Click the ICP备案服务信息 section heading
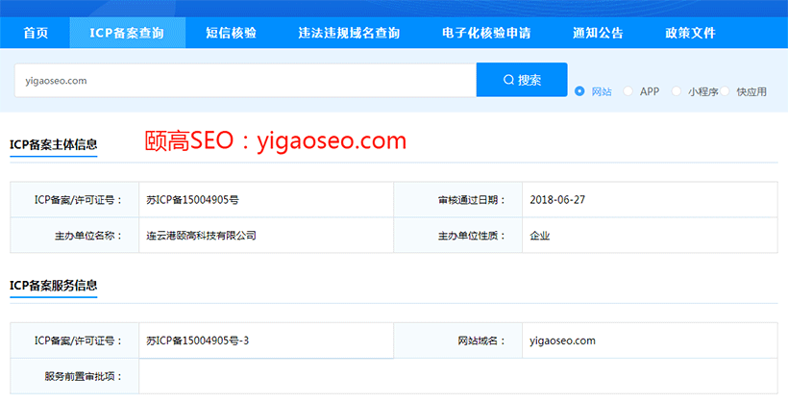788x404 pixels. point(53,286)
